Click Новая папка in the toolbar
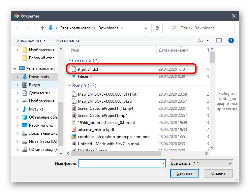 68,40
